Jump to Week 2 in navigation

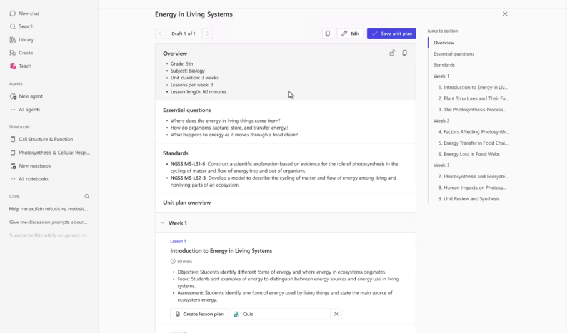point(441,121)
